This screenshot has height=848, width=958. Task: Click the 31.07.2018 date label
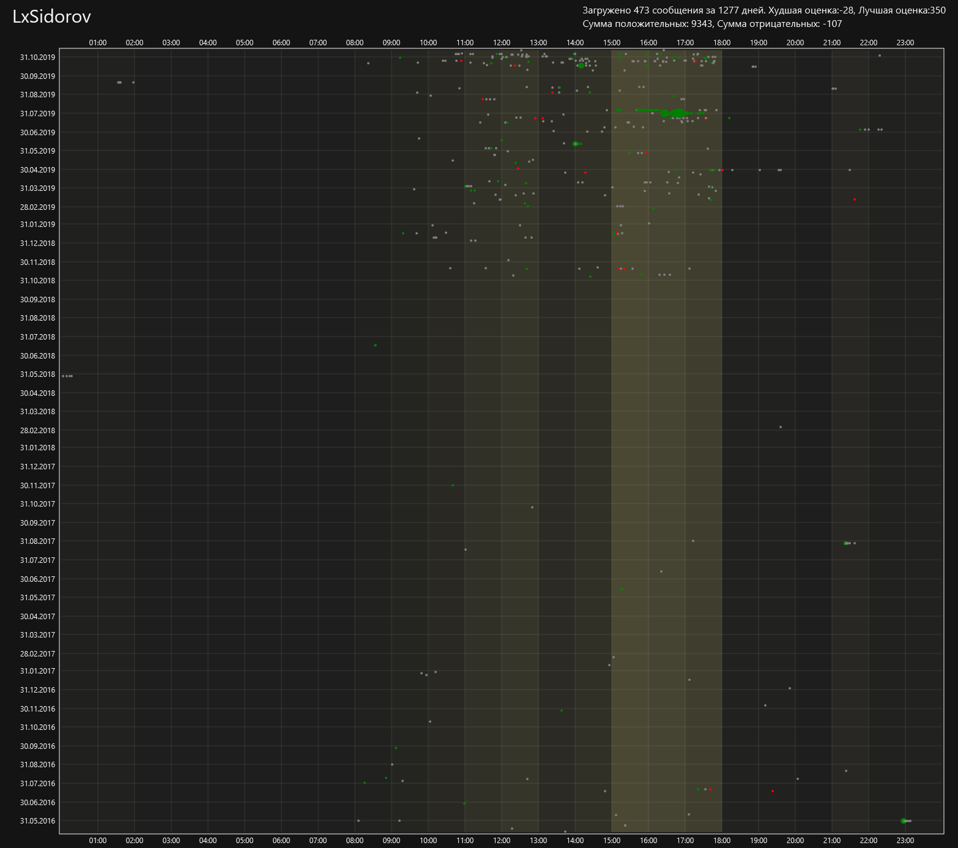pos(37,337)
